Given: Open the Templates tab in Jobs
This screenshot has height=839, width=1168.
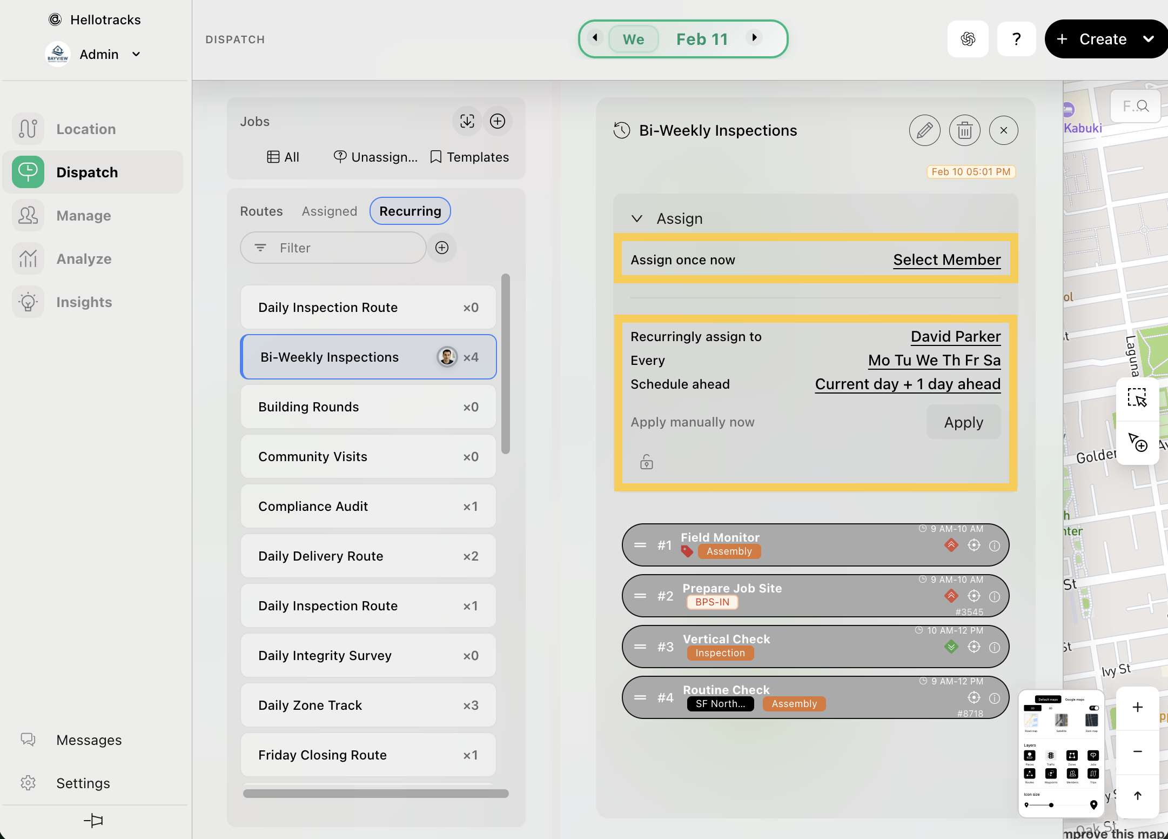Looking at the screenshot, I should pyautogui.click(x=469, y=157).
